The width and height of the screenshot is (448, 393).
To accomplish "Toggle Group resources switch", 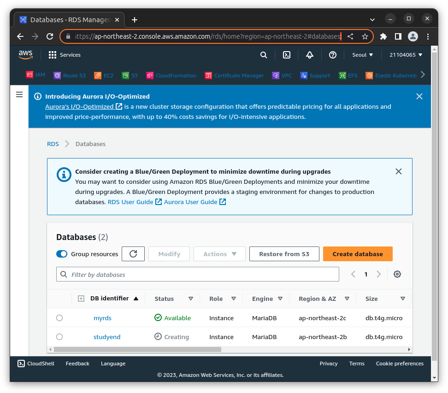I will pyautogui.click(x=62, y=254).
